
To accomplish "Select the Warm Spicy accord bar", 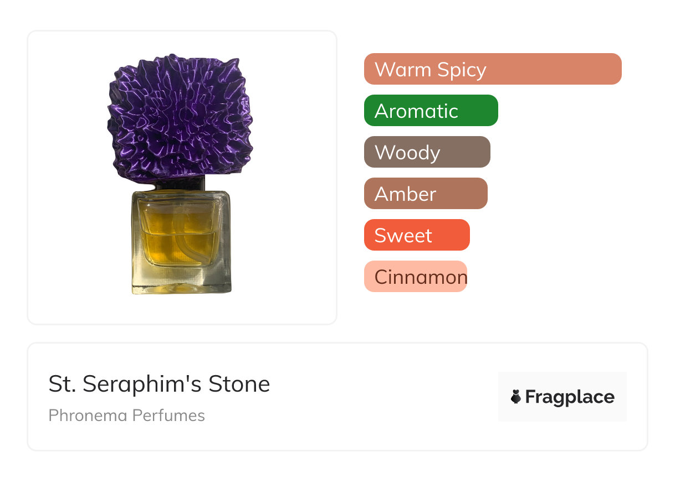I will tap(492, 69).
